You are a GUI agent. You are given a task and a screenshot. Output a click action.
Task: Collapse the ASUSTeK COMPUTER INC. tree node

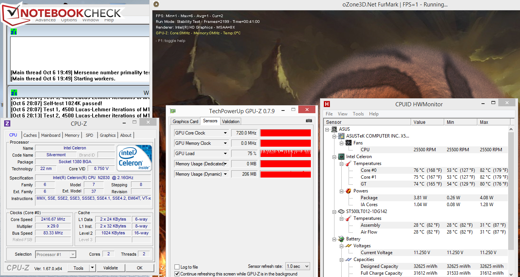[x=335, y=136]
